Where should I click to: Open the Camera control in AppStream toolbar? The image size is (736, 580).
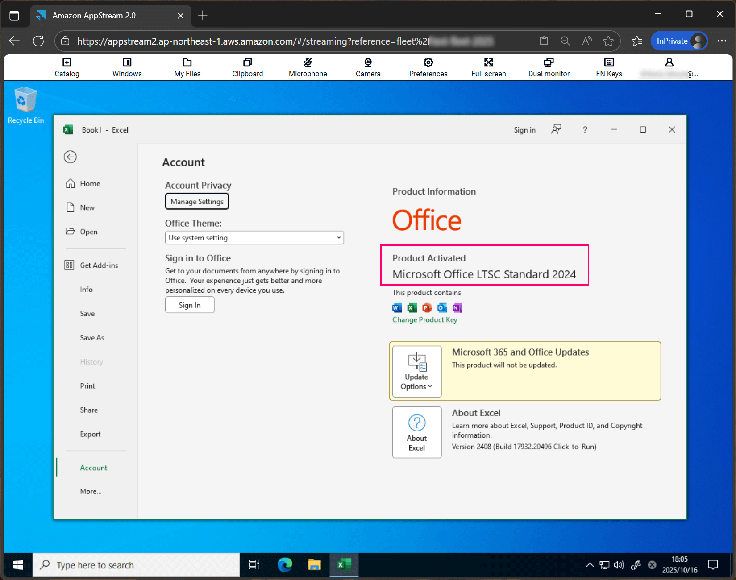(367, 67)
